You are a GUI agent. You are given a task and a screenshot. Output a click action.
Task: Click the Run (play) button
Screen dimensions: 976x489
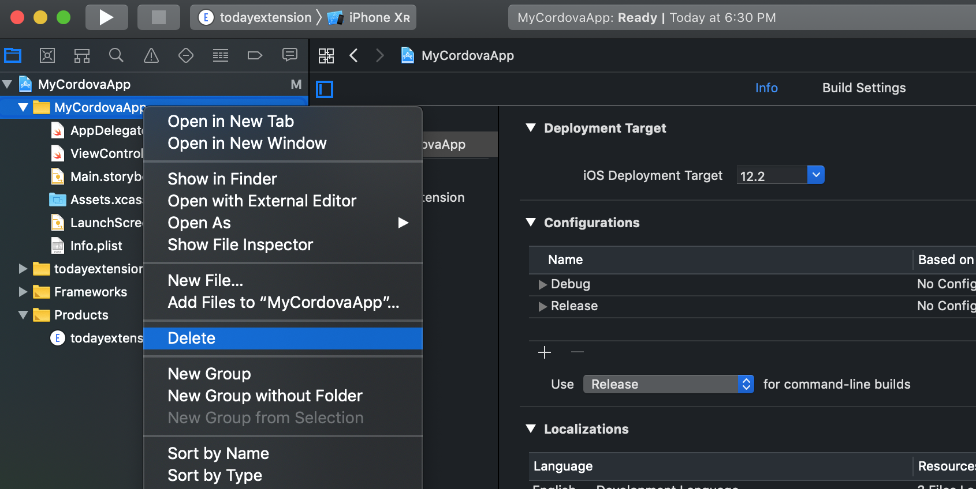[x=106, y=17]
